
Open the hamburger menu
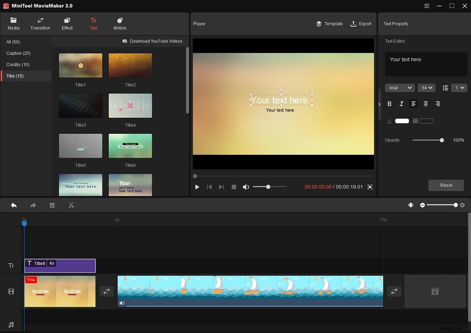[427, 6]
